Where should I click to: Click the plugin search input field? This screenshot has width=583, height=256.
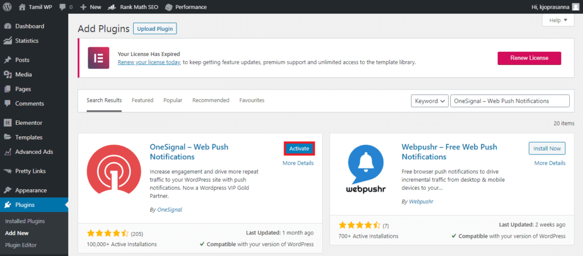[510, 101]
